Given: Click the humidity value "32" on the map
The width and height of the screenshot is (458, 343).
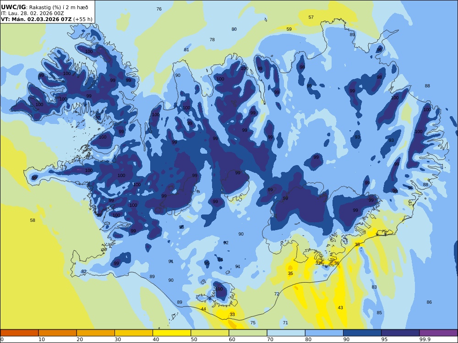Looking at the screenshot, I should tap(318, 263).
